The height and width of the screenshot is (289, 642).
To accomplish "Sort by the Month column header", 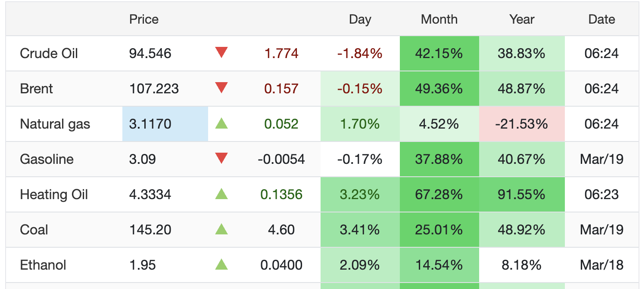I will click(x=439, y=19).
